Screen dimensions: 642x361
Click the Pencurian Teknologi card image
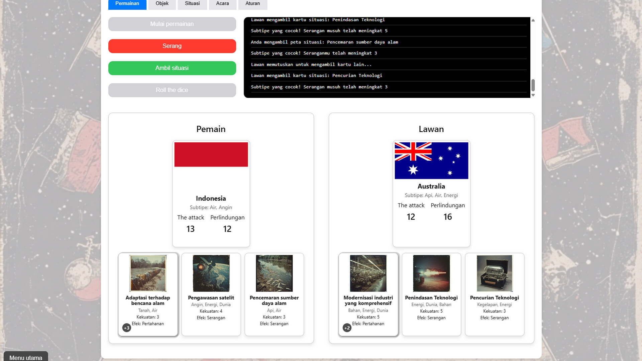pyautogui.click(x=495, y=273)
